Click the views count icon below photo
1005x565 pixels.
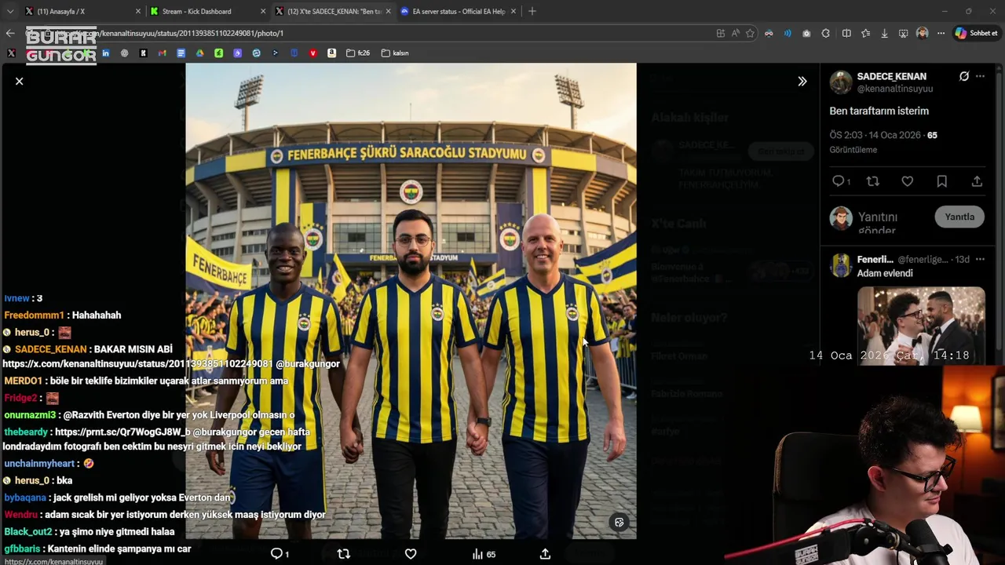[x=484, y=554]
